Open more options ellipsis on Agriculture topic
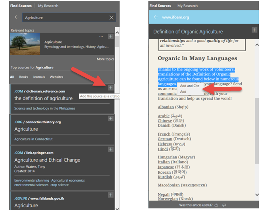 (x=101, y=36)
